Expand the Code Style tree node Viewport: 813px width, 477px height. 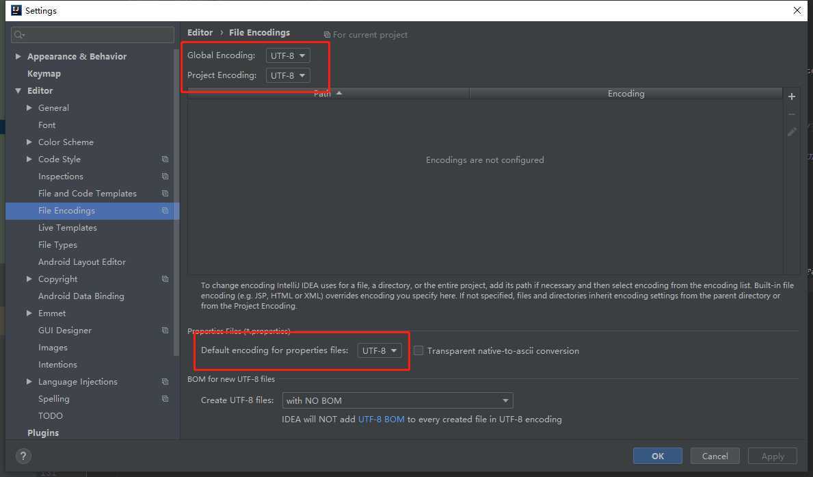point(29,159)
